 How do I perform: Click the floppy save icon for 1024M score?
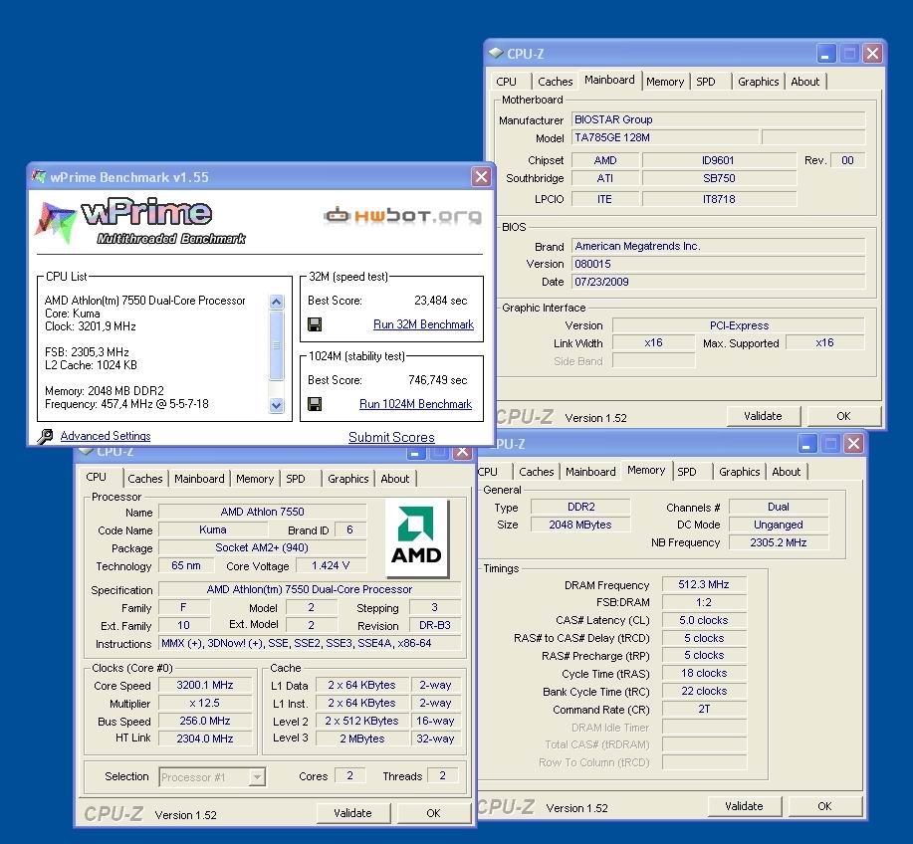click(315, 404)
